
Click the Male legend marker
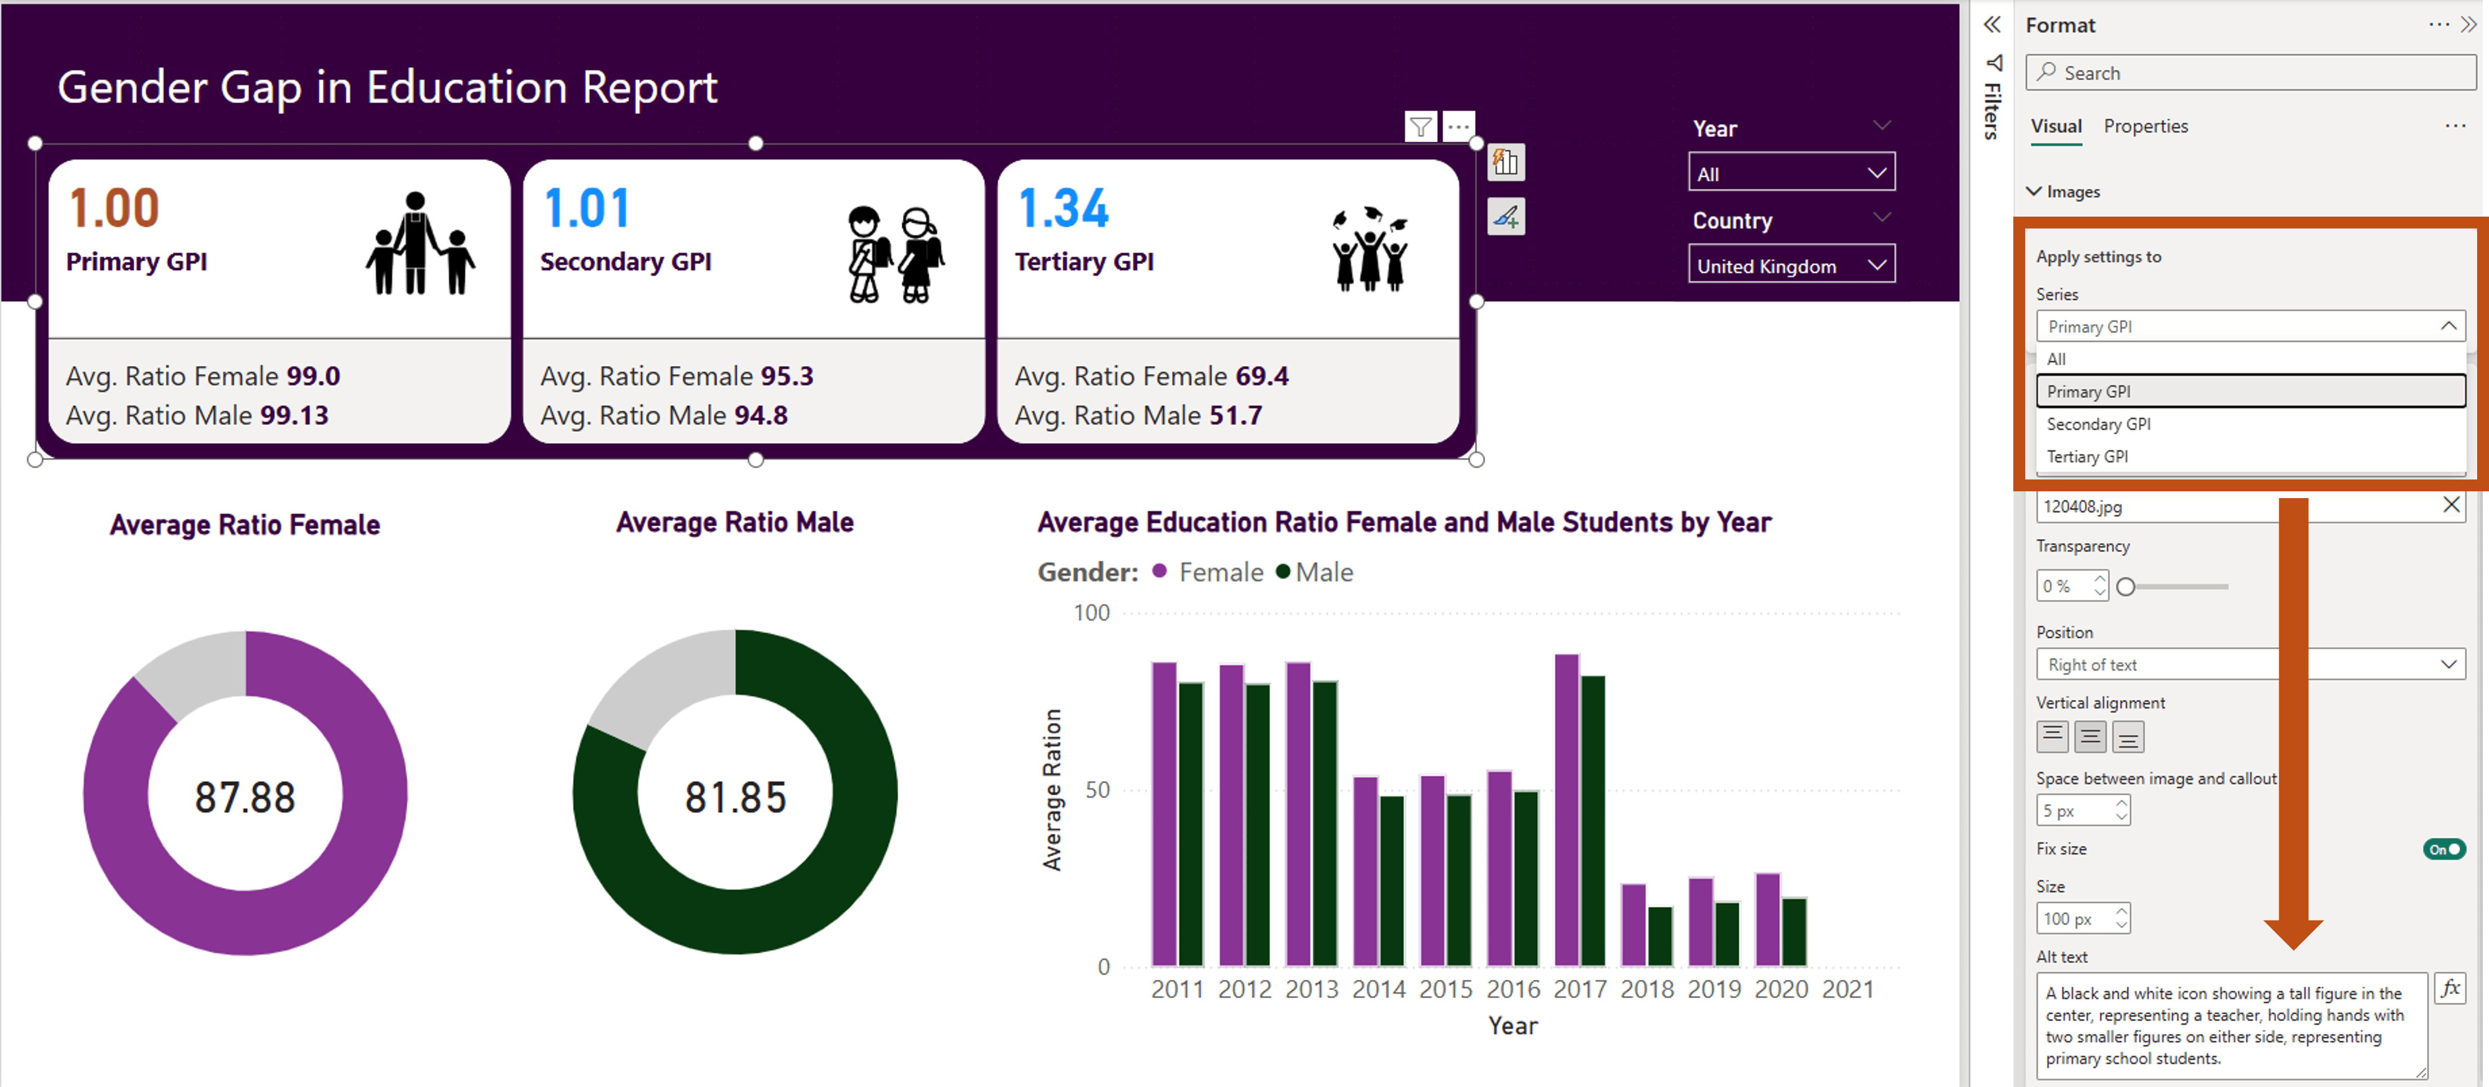click(x=1282, y=571)
